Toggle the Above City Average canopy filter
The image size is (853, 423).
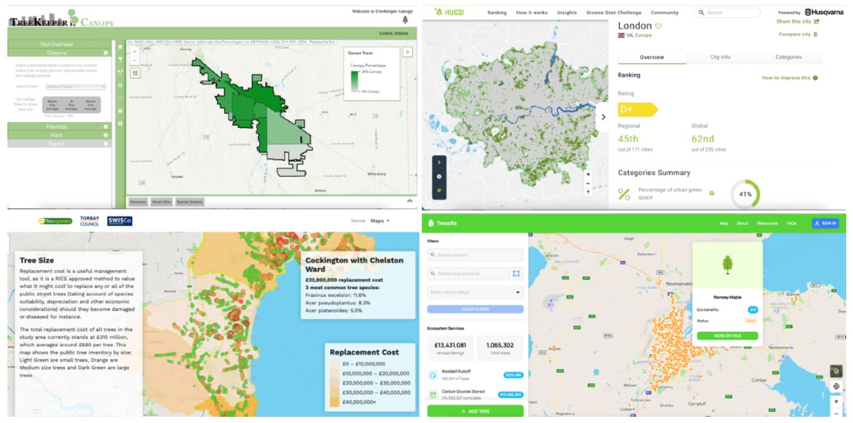click(x=90, y=105)
